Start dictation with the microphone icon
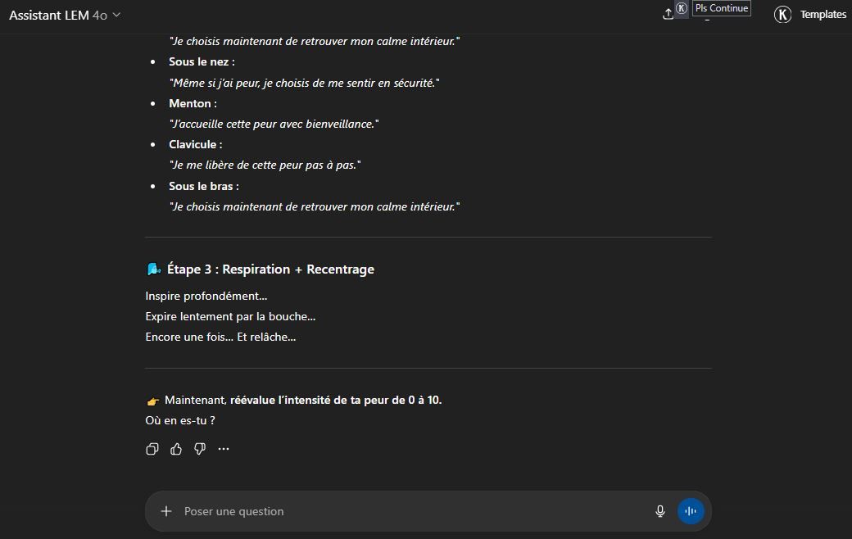 (x=660, y=511)
